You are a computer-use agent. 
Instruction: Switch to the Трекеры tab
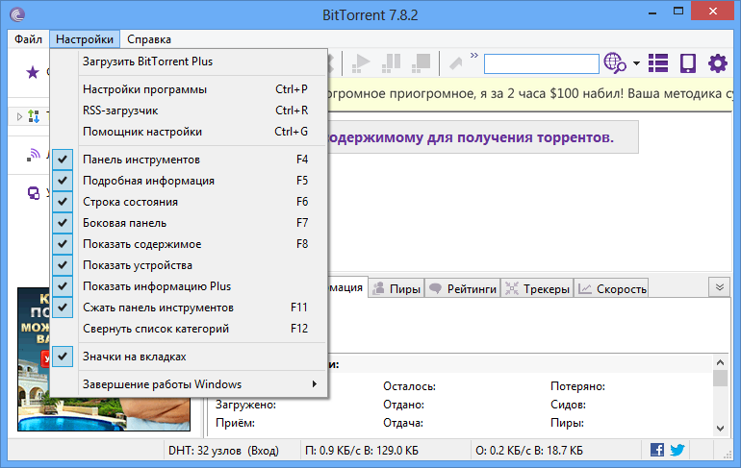[537, 288]
